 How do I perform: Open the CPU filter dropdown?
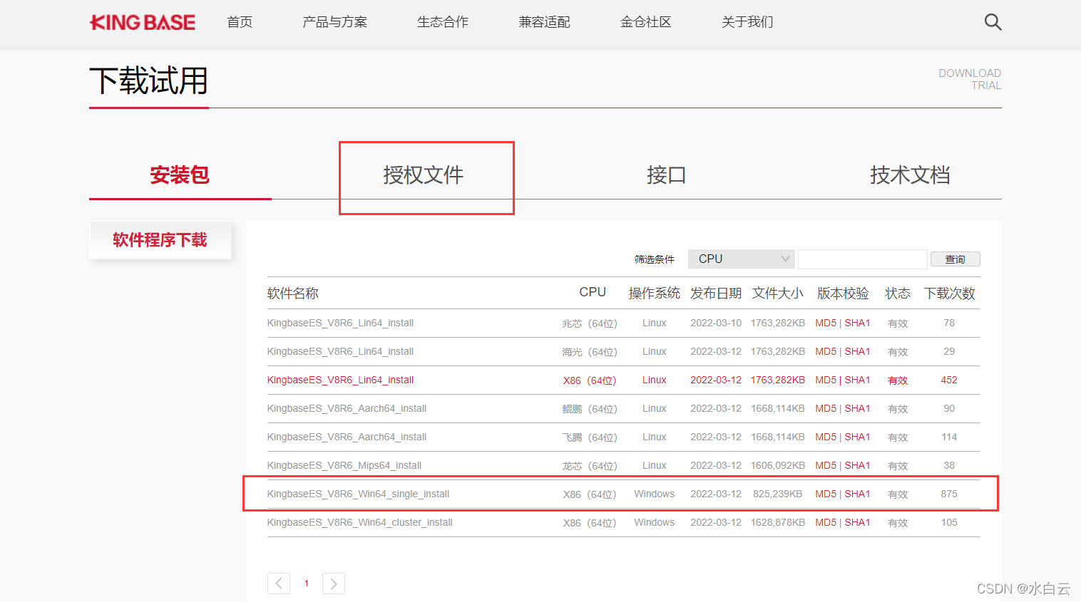click(740, 259)
